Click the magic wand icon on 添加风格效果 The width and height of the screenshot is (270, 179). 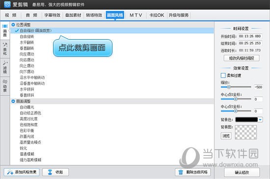pyautogui.click(x=10, y=172)
